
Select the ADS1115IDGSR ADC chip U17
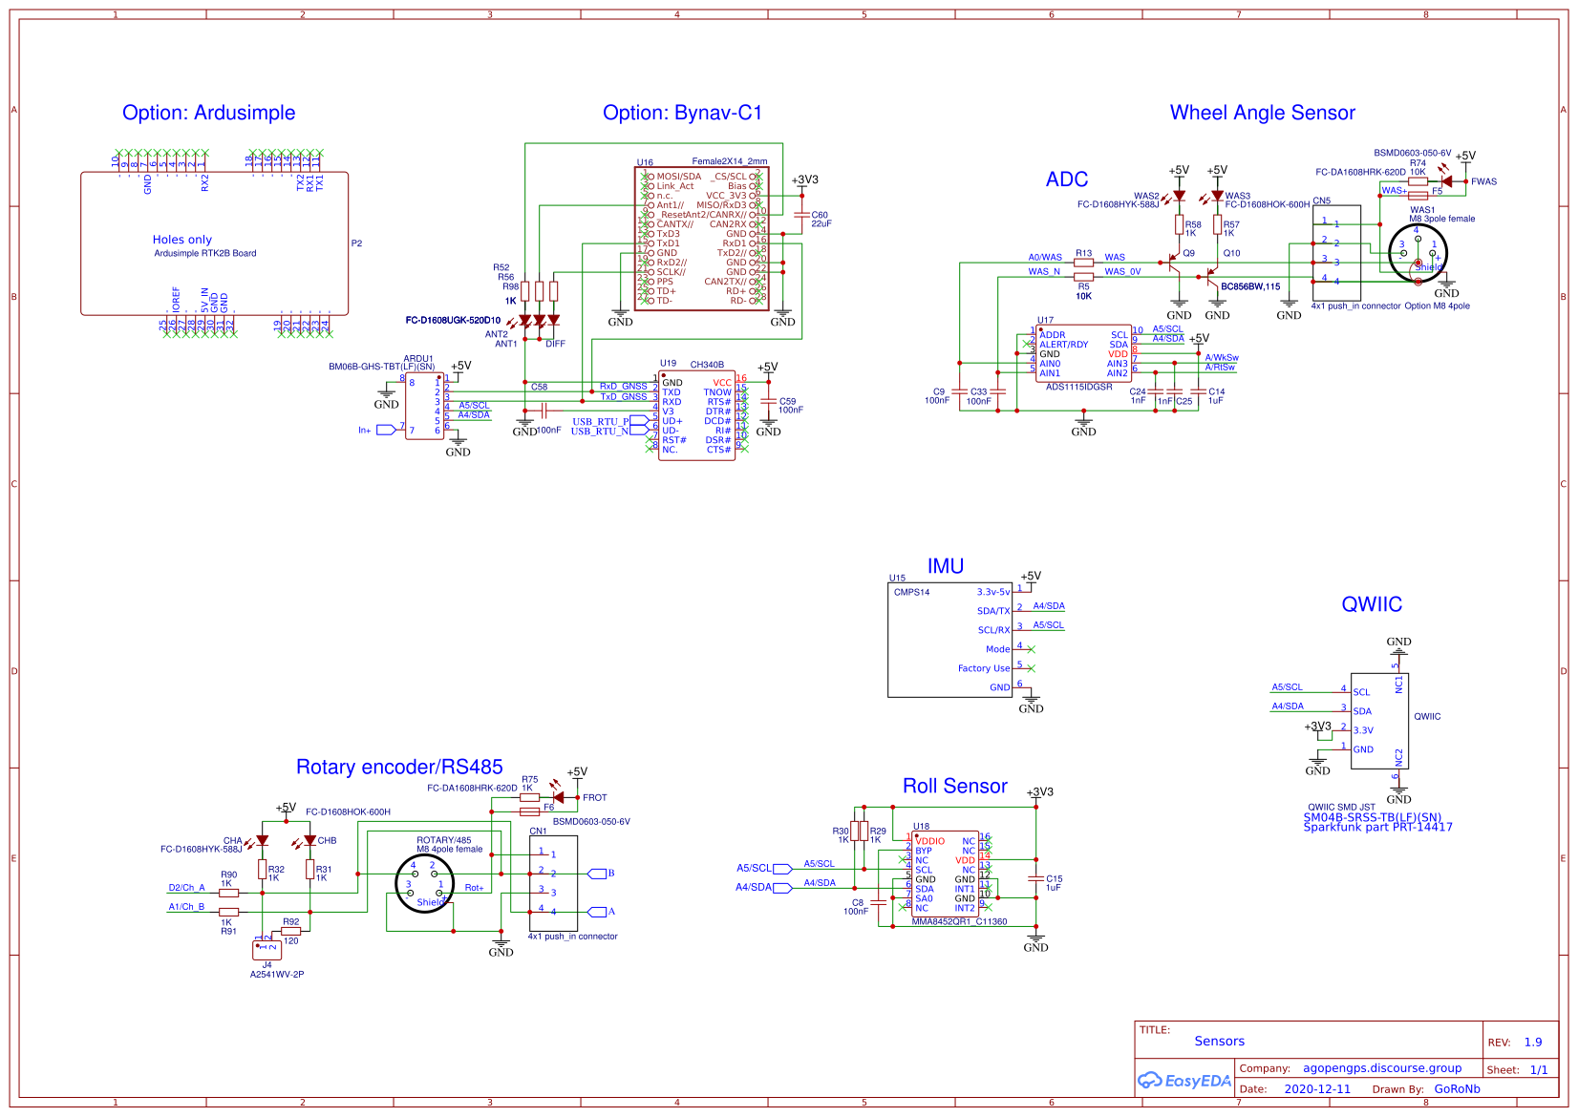(1083, 353)
